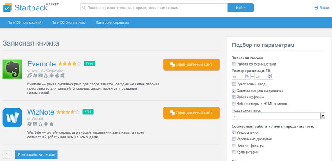332x161 pixels.
Task: Uncheck the Уведомления checkbox
Action: 234,132
